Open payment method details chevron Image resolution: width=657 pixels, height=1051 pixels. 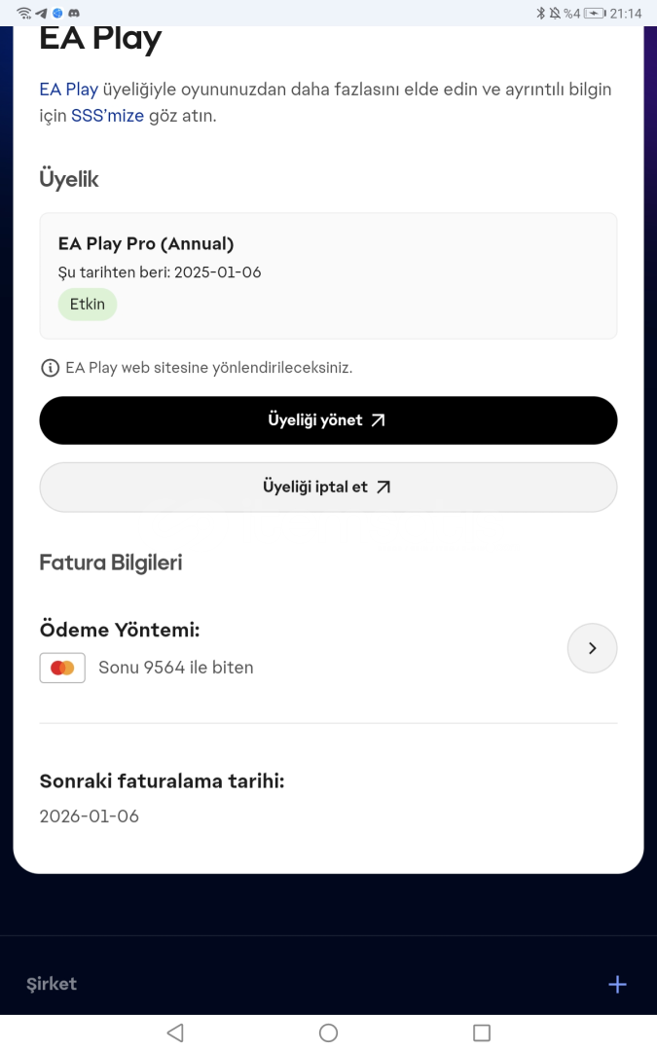click(592, 648)
